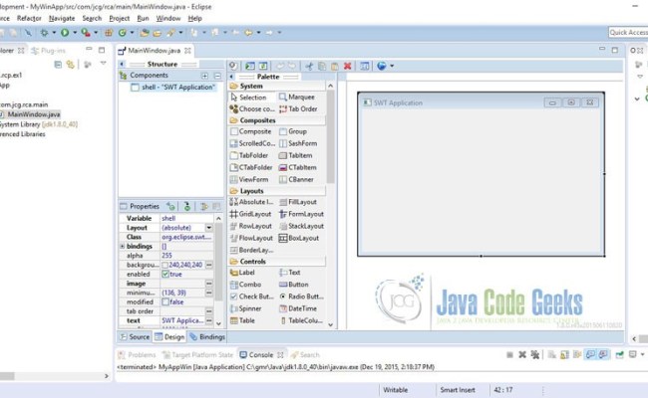
Task: Toggle the enabled property checkbox
Action: pyautogui.click(x=165, y=275)
